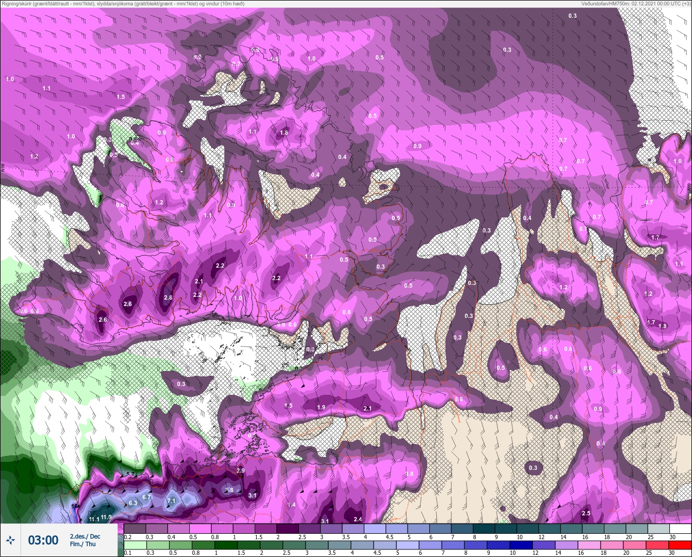Select the pale green swatch labeled 0.1 in the lower legend
Screen dimensions: 692x557
tap(135, 545)
